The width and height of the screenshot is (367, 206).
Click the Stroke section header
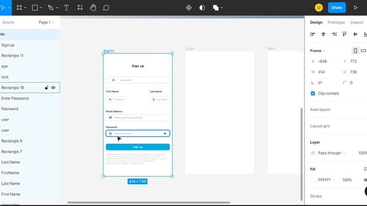316,196
